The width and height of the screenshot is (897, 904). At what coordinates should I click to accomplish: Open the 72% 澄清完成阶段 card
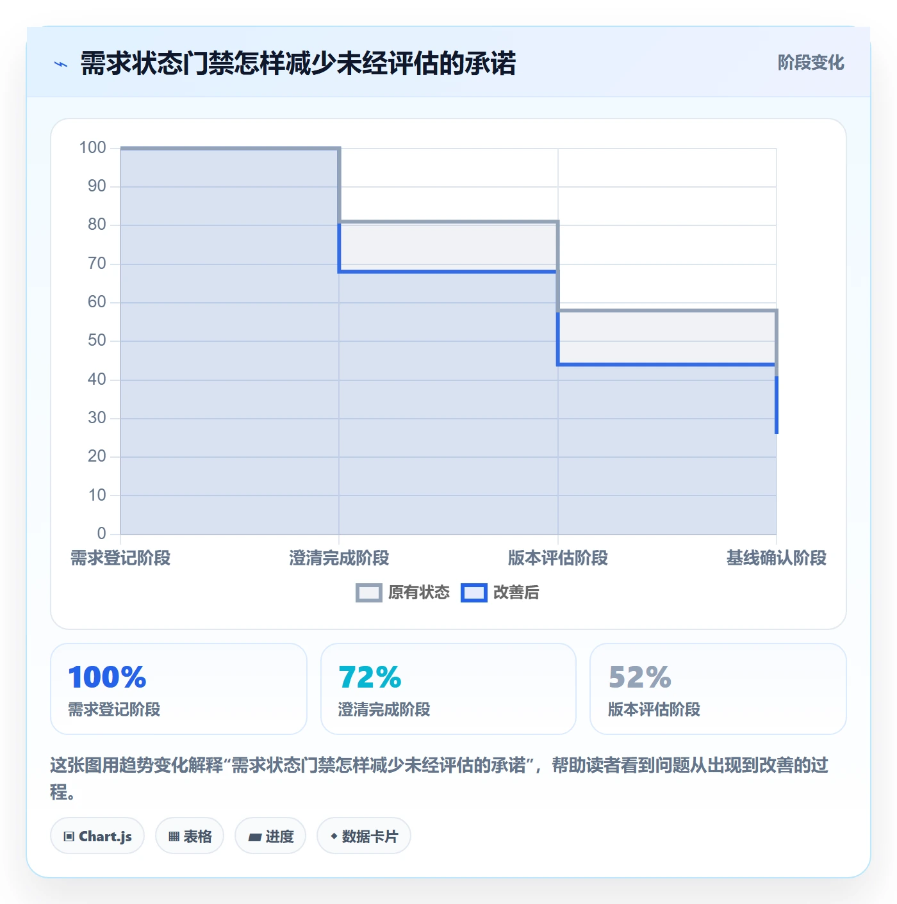448,689
